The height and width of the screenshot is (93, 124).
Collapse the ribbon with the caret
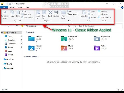tap(119, 7)
